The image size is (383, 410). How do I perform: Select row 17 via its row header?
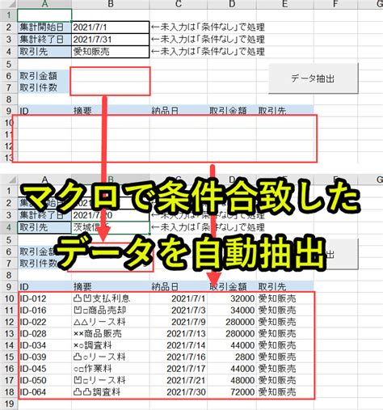tap(9, 380)
